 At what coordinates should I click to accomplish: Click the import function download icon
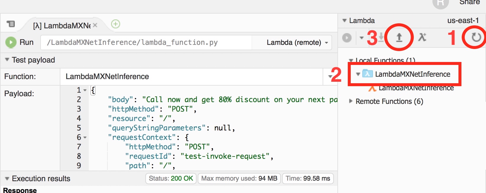click(381, 37)
